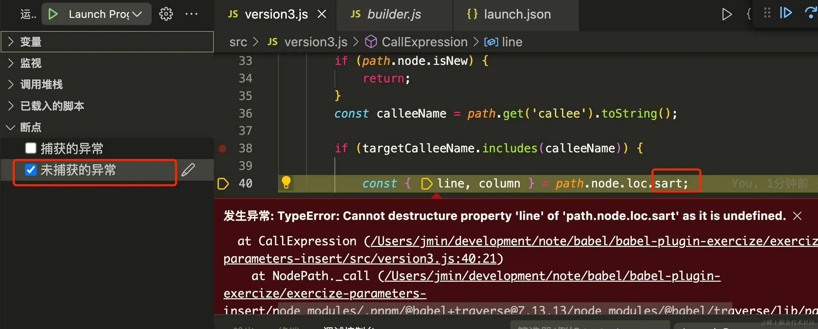Viewport: 818px width, 329px height.
Task: Select version3.js in the breadcrumb
Action: click(x=316, y=42)
